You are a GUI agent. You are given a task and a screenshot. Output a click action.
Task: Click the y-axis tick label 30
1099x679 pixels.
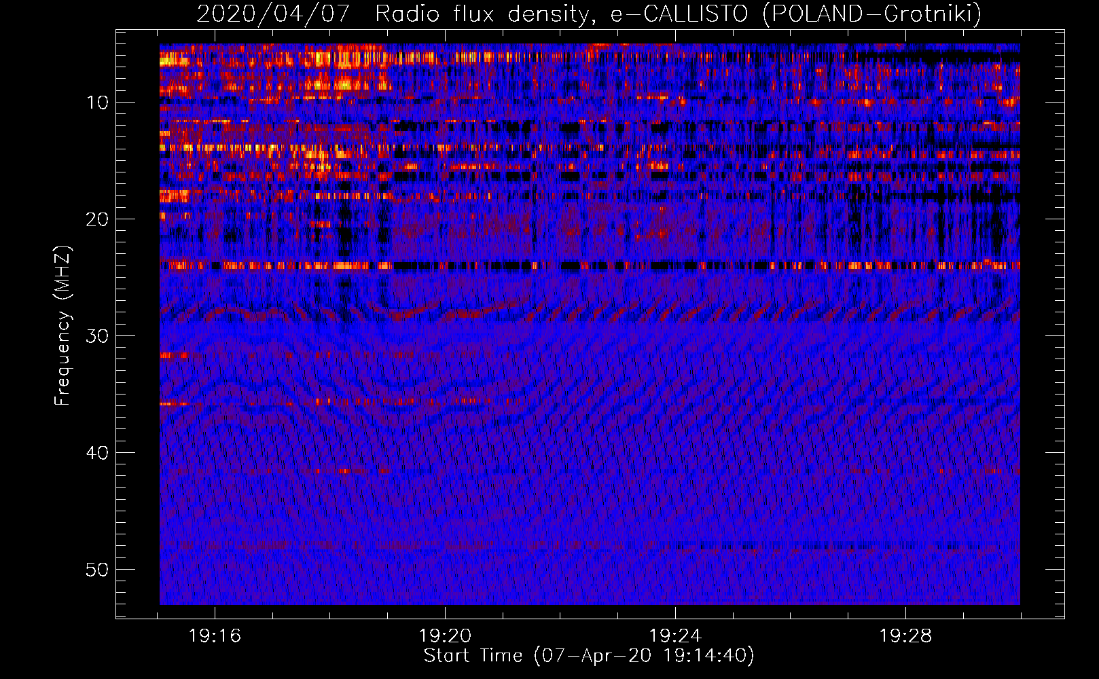tap(98, 336)
